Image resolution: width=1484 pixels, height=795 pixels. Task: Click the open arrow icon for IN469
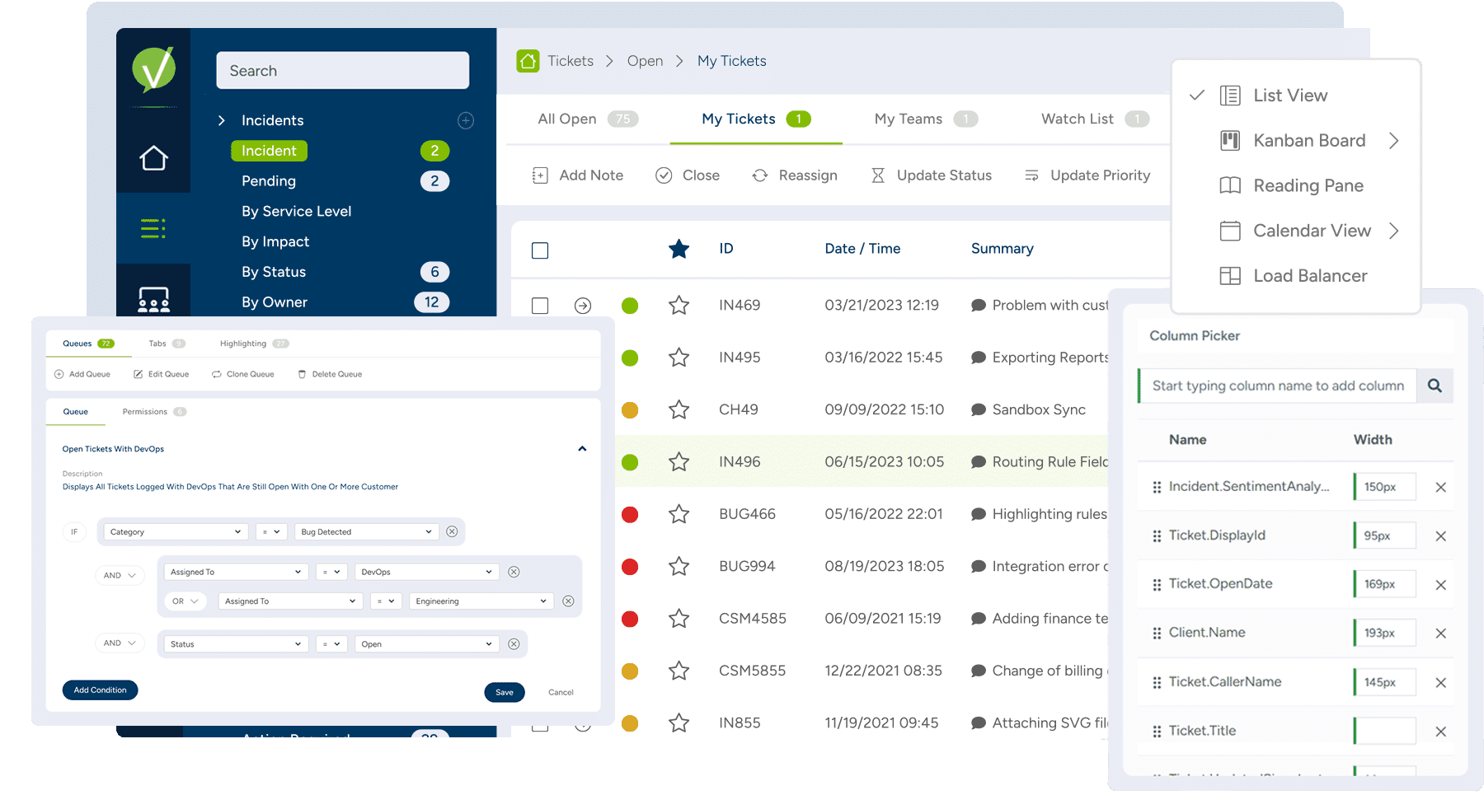pyautogui.click(x=583, y=306)
